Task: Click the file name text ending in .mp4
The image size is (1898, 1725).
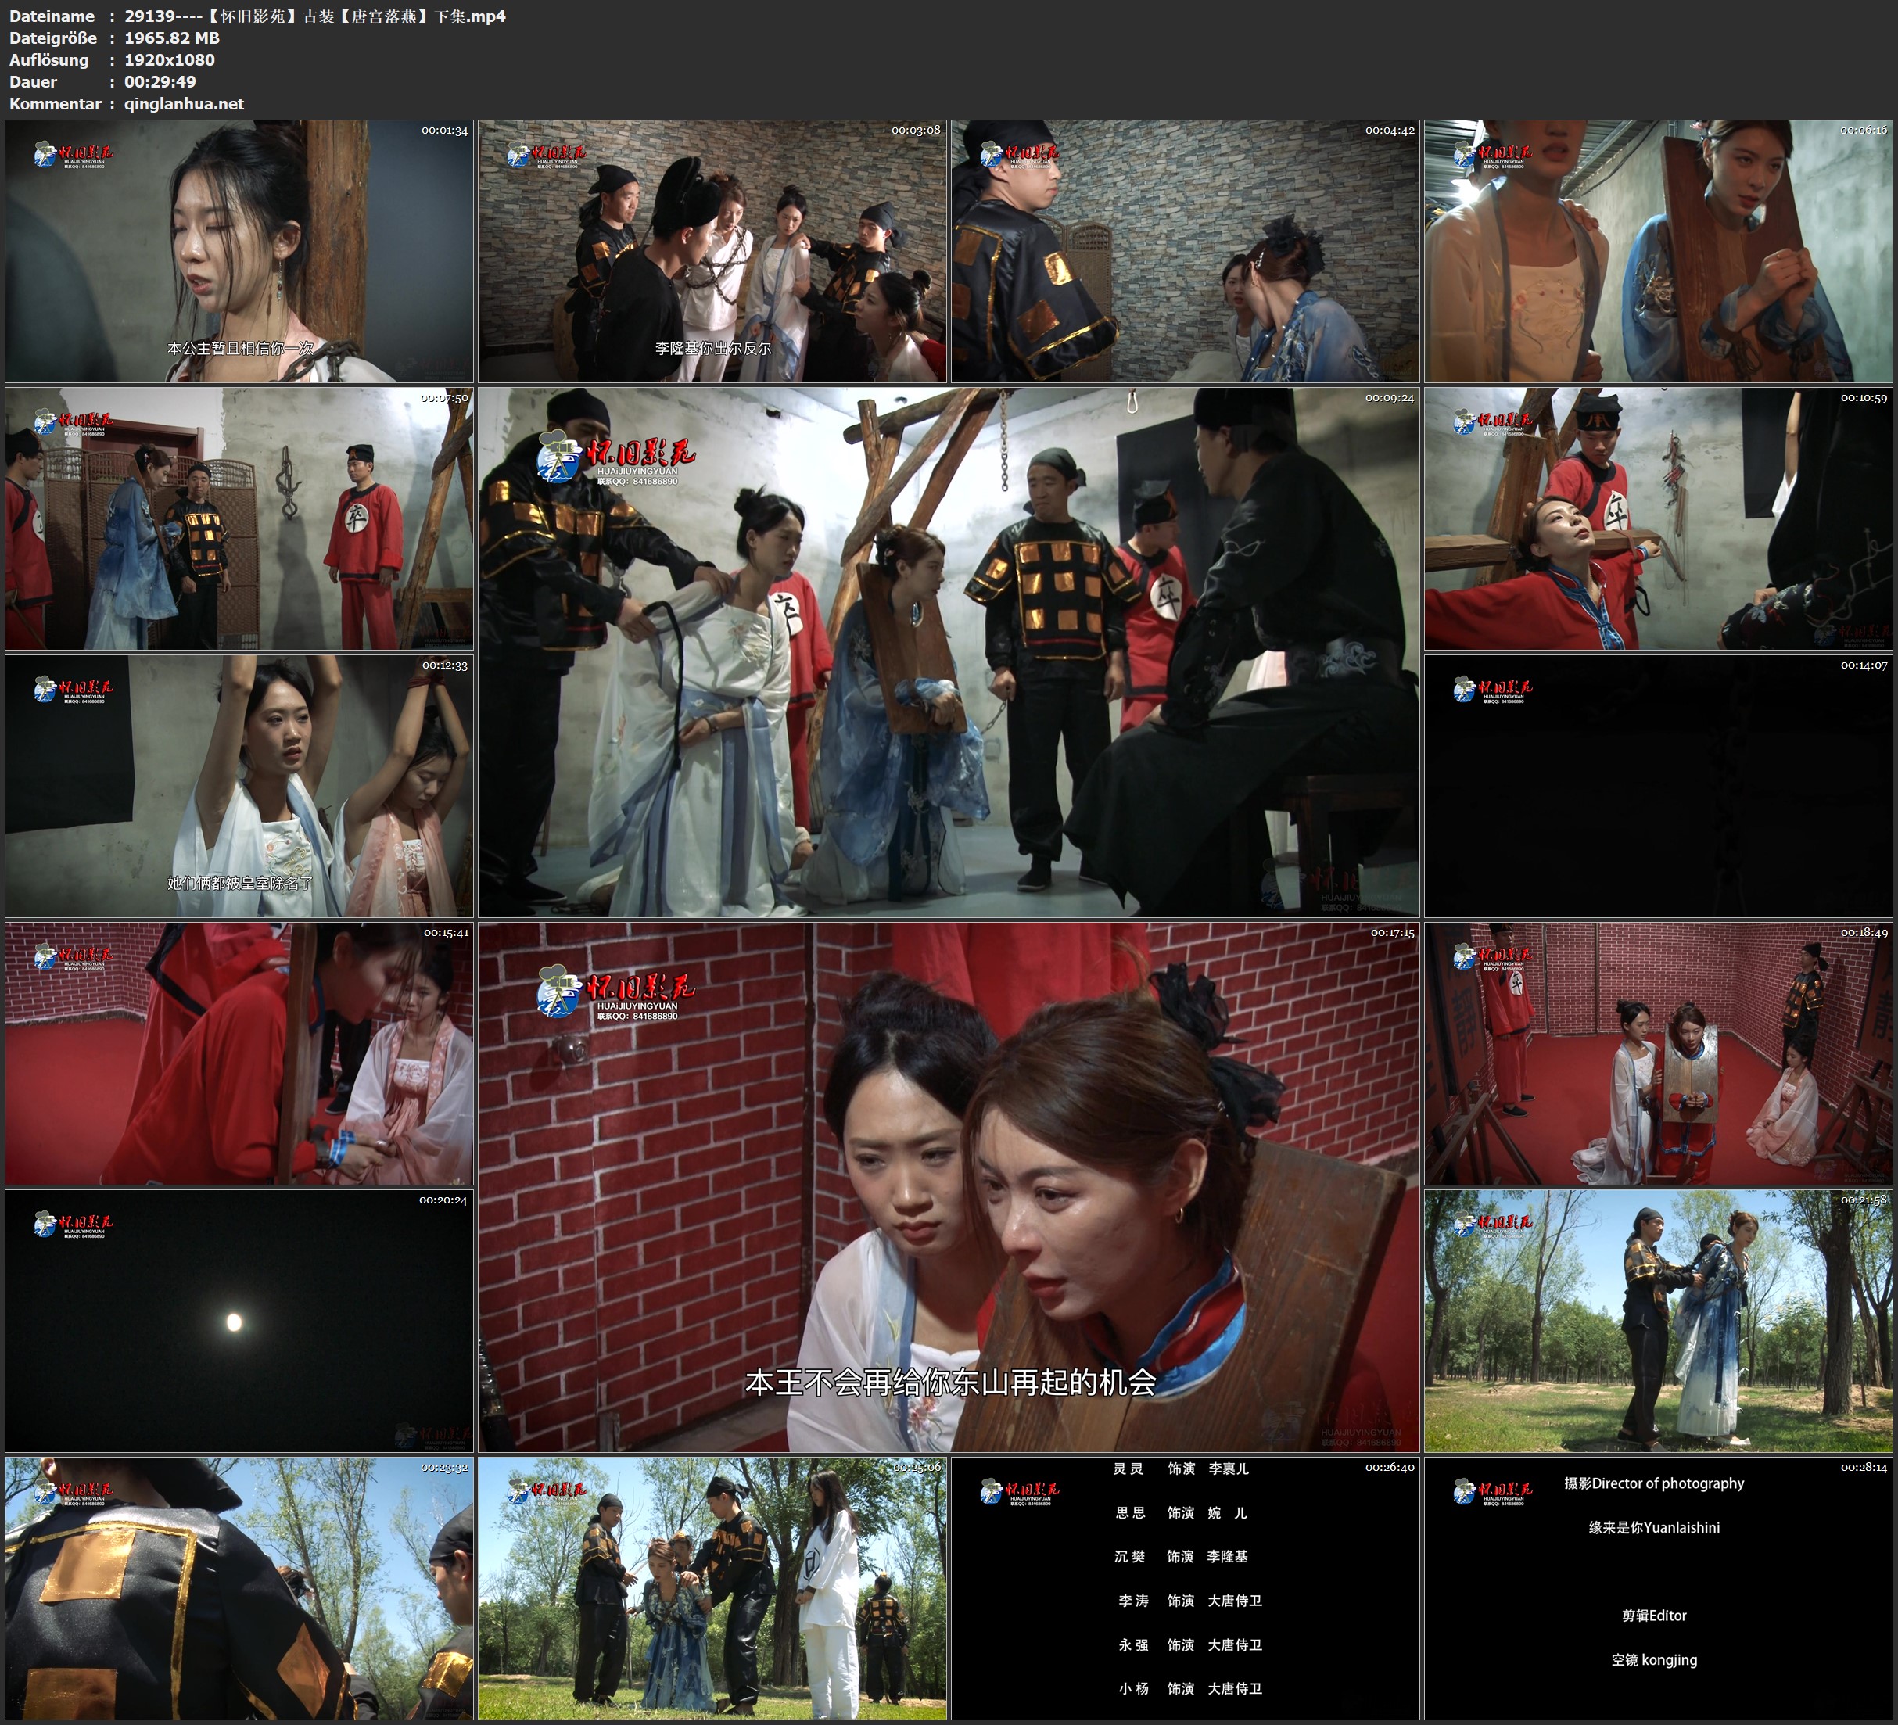Action: click(314, 16)
